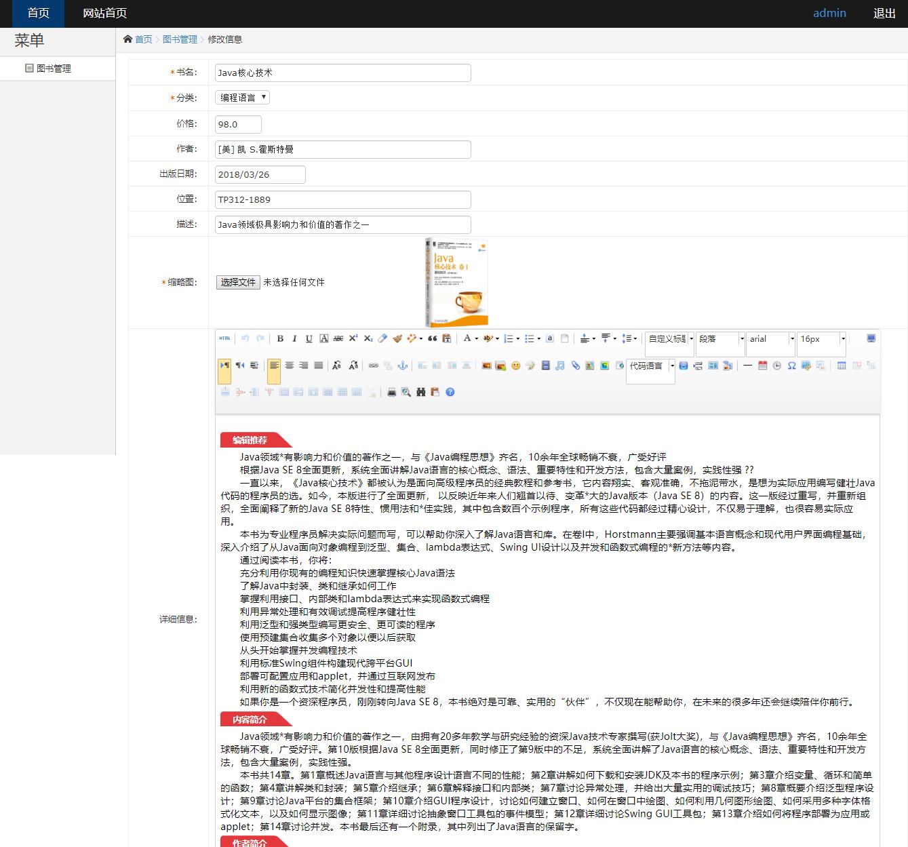Open the 网站首页 top navigation item
Viewport: 908px width, 847px height.
104,14
